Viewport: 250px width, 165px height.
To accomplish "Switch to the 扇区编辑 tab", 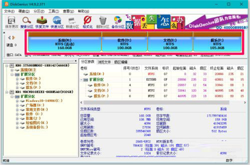I will [x=121, y=62].
